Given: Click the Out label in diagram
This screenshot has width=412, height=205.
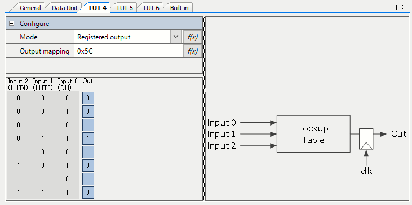Looking at the screenshot, I should tap(399, 134).
